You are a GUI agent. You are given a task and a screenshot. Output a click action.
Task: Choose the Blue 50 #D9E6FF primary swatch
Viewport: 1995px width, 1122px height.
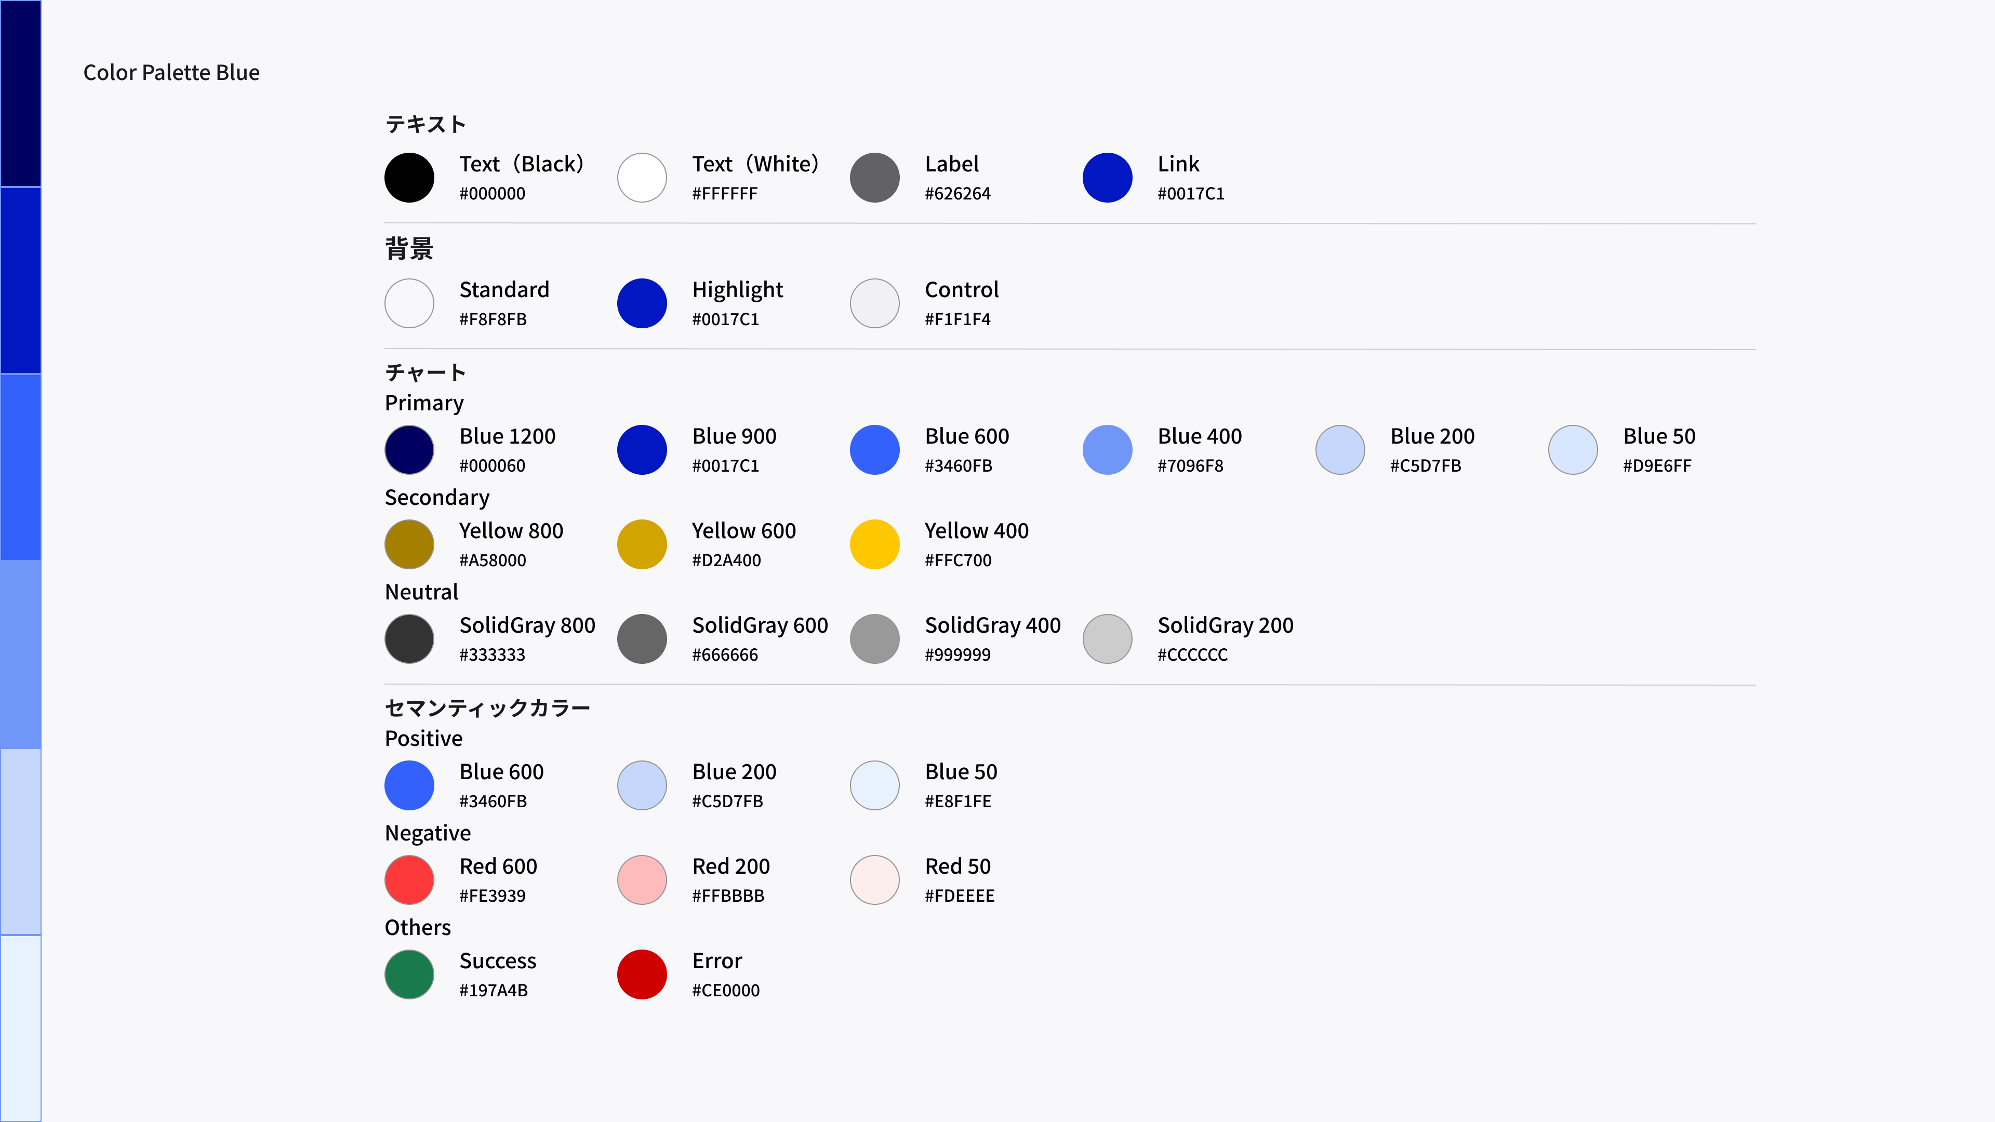1573,450
